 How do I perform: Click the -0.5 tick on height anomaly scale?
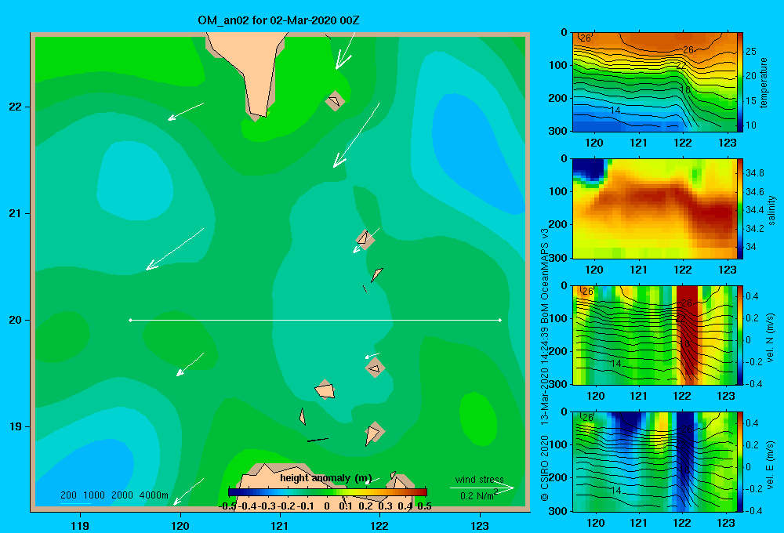pos(227,506)
